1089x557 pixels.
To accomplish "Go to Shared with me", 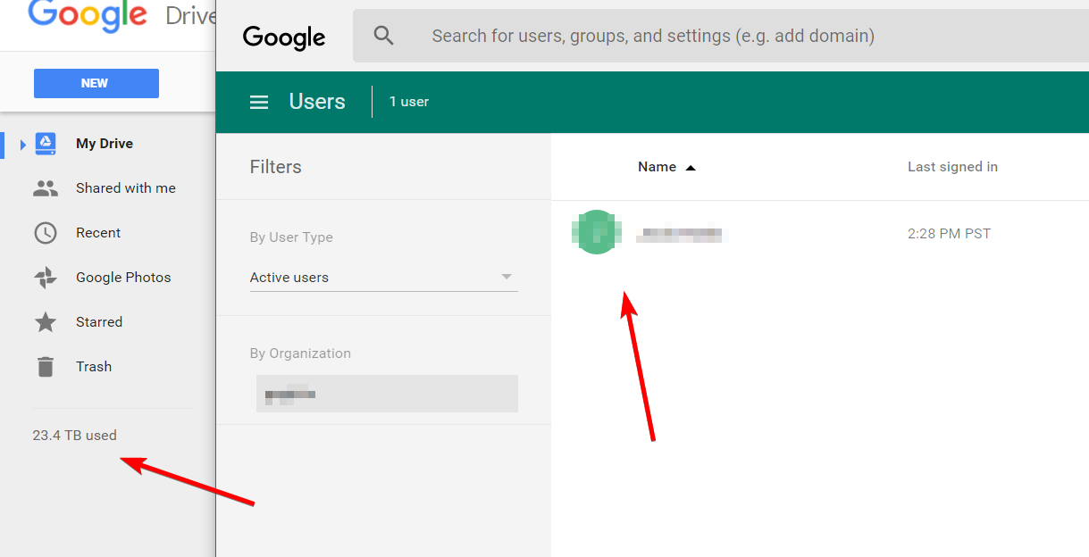I will (x=126, y=188).
